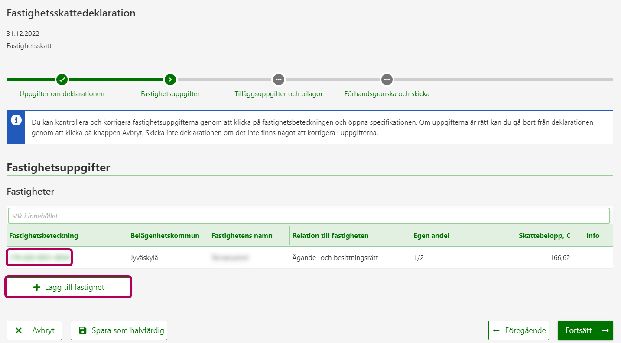Click the Fastighetsuppgifter arrow step circle
The height and width of the screenshot is (343, 621).
point(170,80)
